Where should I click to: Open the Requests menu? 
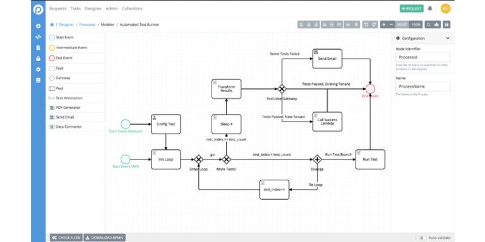tap(58, 9)
